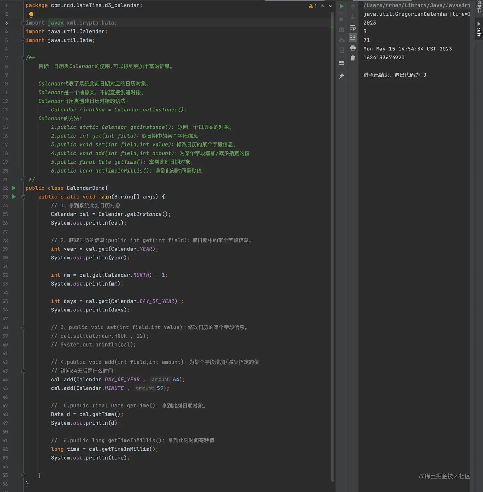Screen dimensions: 483x492
Task: Click fold marker at line 43 comment
Action: click(23, 371)
